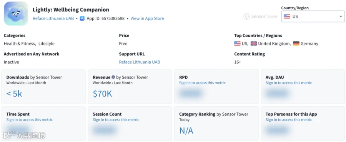The width and height of the screenshot is (346, 142).
Task: Open the Support URL Reface Lithuania UAB link
Action: click(x=140, y=62)
